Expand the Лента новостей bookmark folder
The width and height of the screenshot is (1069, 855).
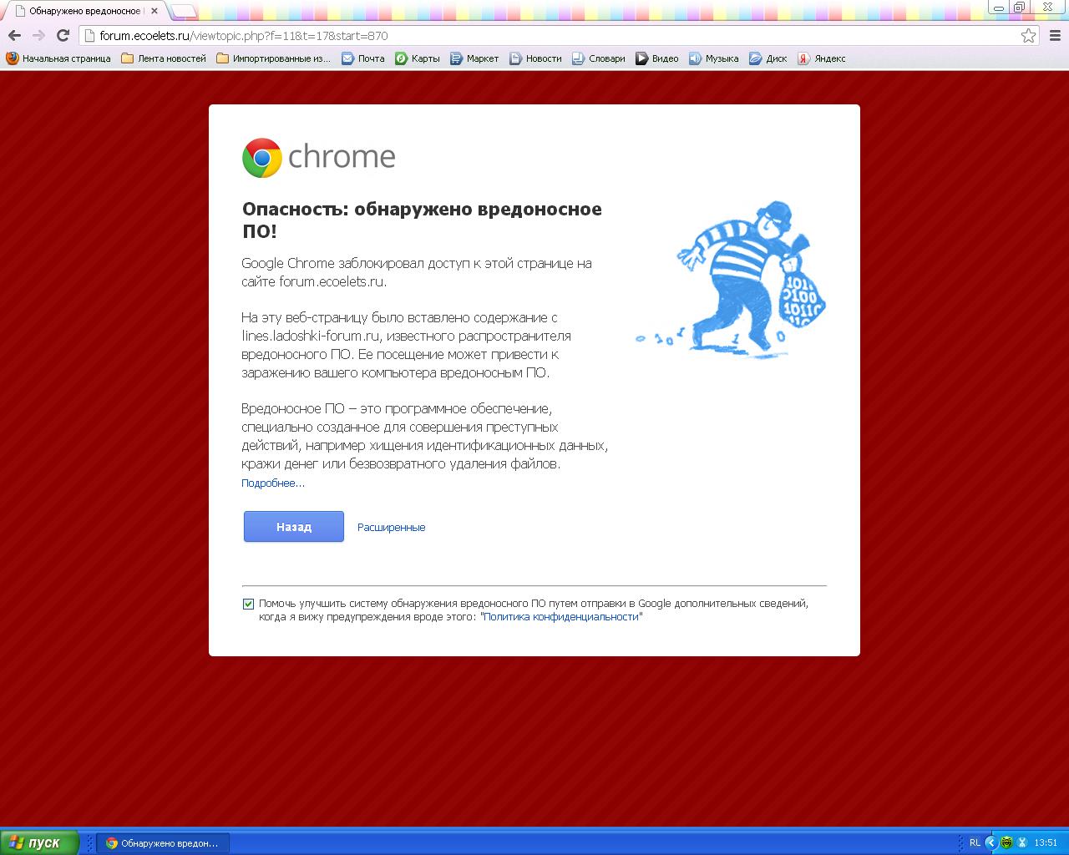click(164, 58)
